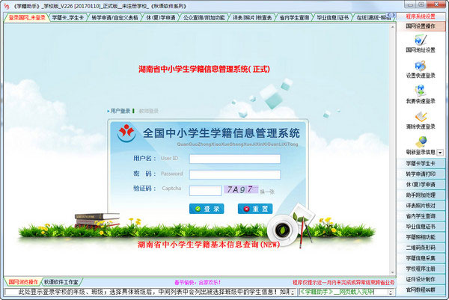The image size is (449, 300).
Task: Click the page scrollbar down arrow
Action: 392,272
